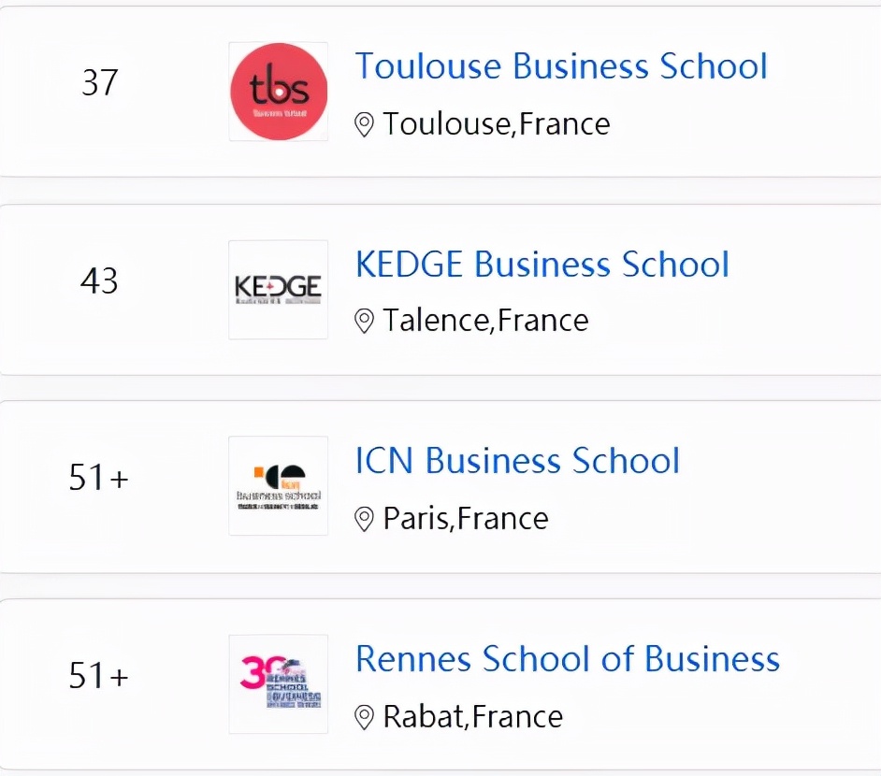This screenshot has height=776, width=881.
Task: Open the KEDGE Business School link
Action: pyautogui.click(x=542, y=265)
